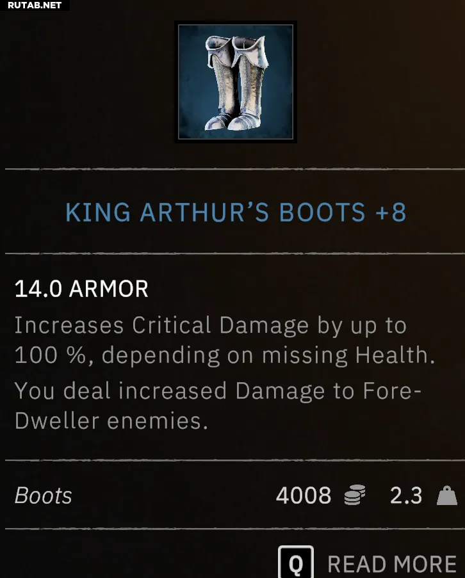Click the 14.0 ARMOR stat line
465x578 pixels.
tap(81, 289)
